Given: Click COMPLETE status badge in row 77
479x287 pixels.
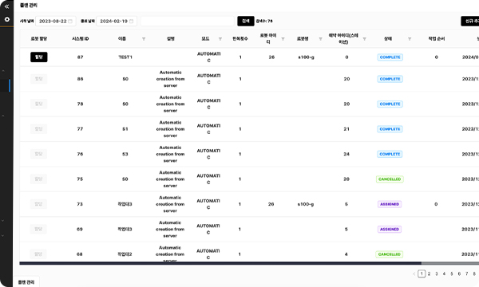Looking at the screenshot, I should 390,129.
